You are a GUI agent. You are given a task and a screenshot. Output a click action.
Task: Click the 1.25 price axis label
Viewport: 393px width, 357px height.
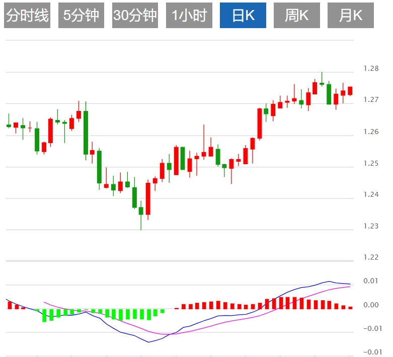coord(370,163)
